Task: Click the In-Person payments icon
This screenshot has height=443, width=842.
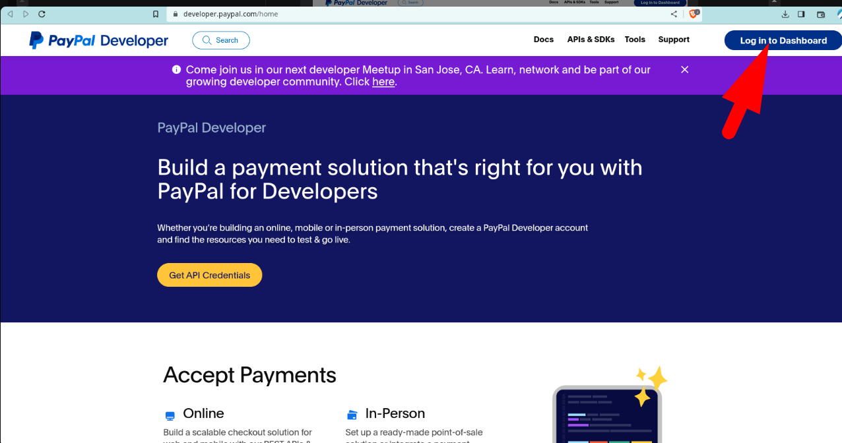Action: (x=351, y=415)
